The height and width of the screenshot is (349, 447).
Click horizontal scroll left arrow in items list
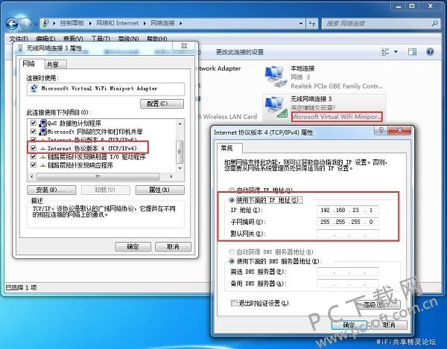[31, 177]
